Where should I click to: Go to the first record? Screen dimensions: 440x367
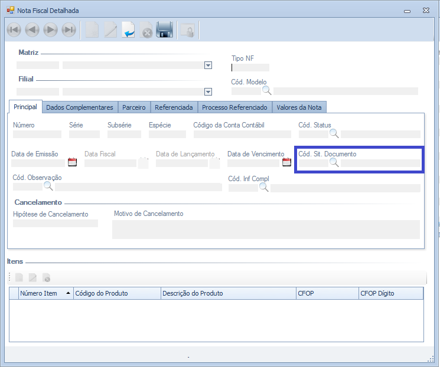[14, 30]
